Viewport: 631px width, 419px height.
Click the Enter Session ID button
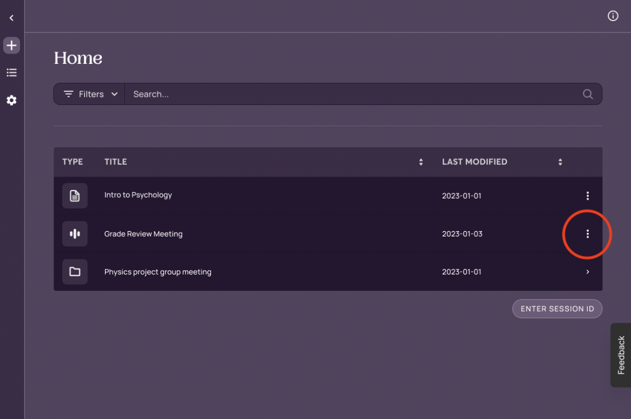(557, 309)
